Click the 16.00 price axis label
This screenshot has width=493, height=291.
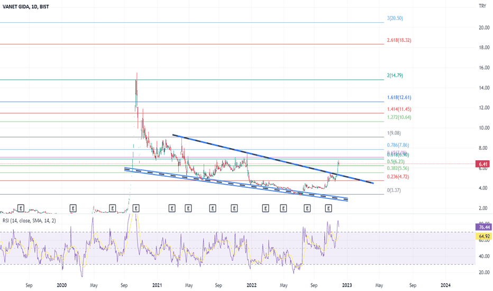(x=484, y=68)
